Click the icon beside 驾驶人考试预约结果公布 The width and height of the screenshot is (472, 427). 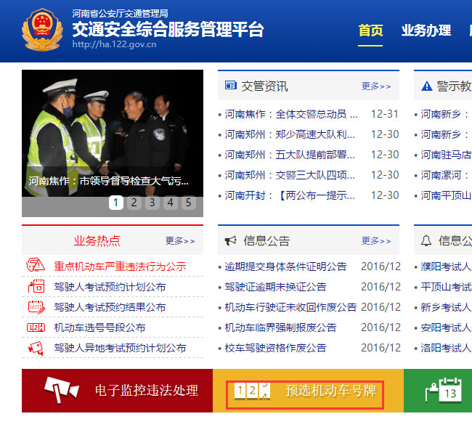[x=36, y=307]
